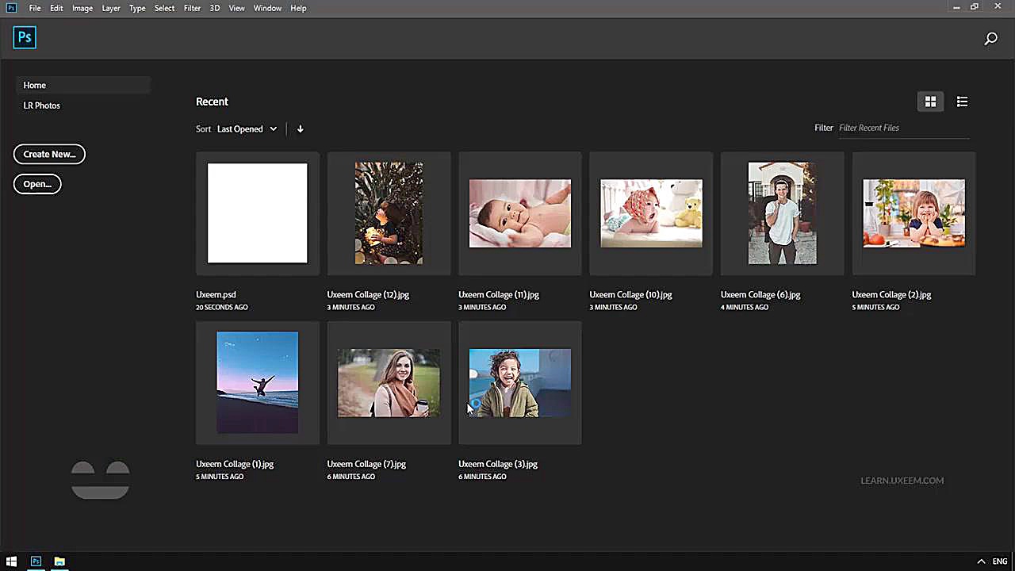Open the Window menu
Viewport: 1015px width, 571px height.
(x=267, y=8)
